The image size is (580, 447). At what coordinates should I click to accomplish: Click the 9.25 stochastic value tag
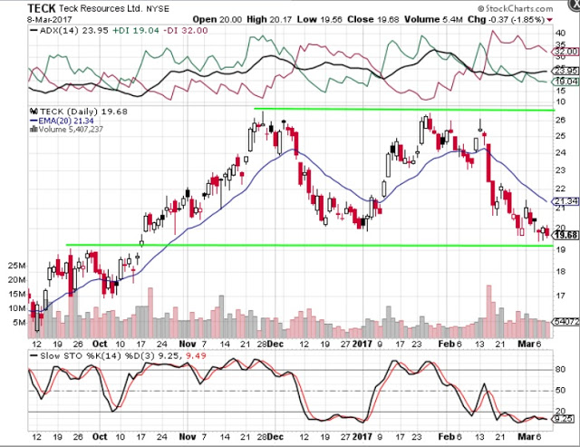pos(564,419)
